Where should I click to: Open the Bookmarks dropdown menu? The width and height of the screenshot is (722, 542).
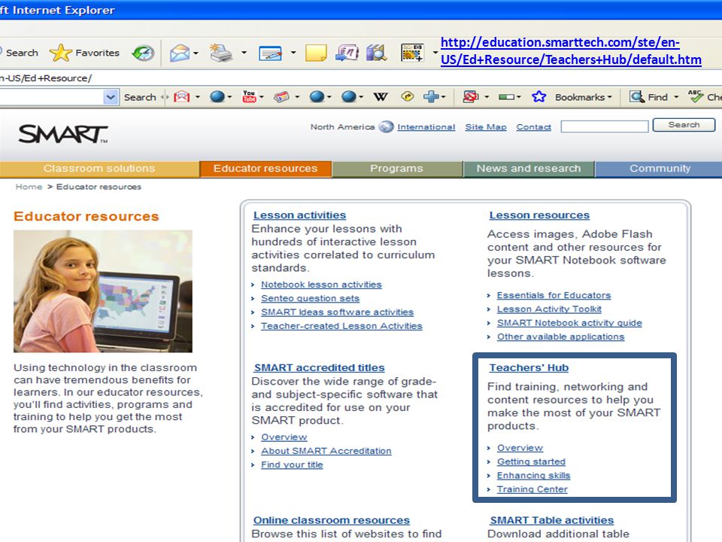(584, 97)
